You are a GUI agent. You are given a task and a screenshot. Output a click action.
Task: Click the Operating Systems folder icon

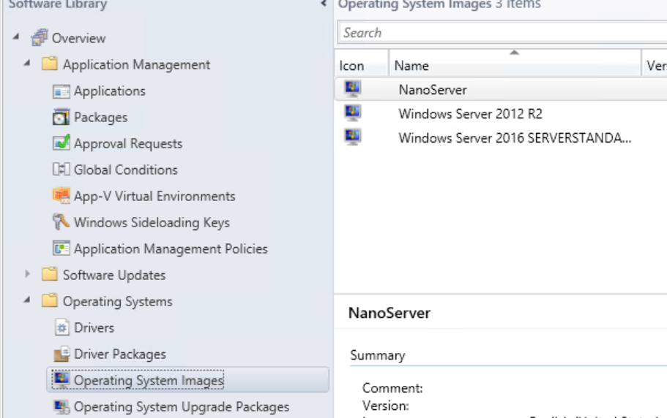(49, 300)
